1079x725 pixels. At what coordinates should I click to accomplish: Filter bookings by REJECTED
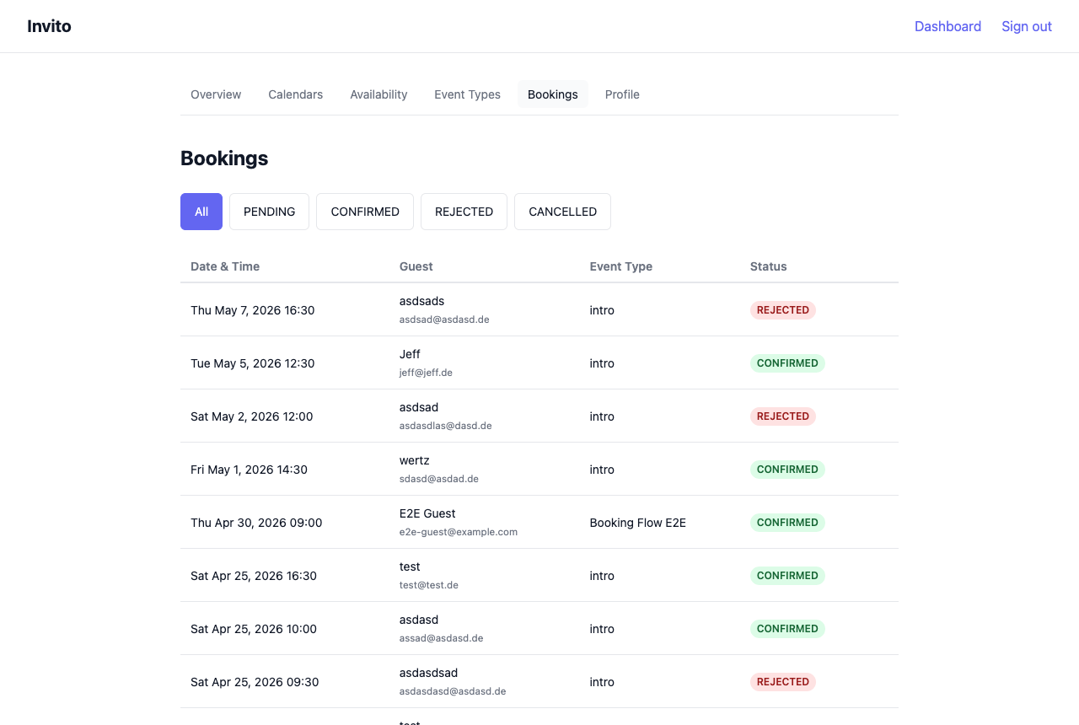464,212
